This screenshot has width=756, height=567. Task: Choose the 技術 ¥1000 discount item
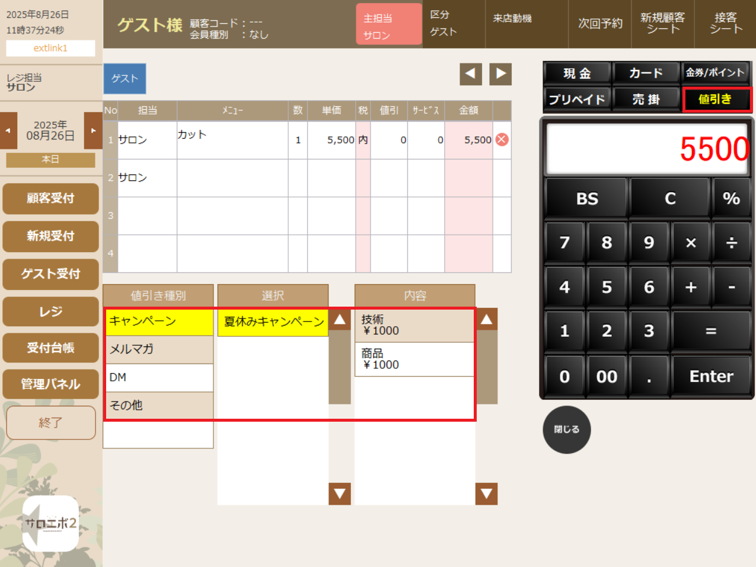[x=414, y=326]
